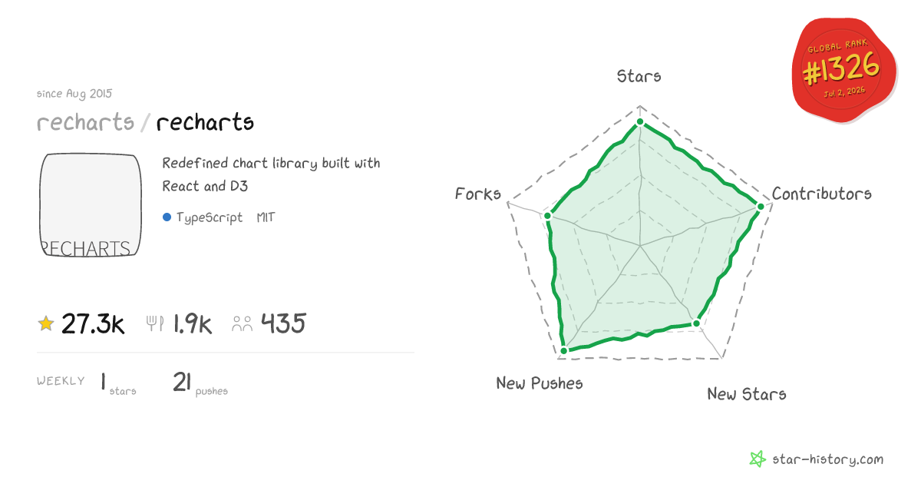
Task: Click the recharts owner name in gray
Action: (x=85, y=122)
